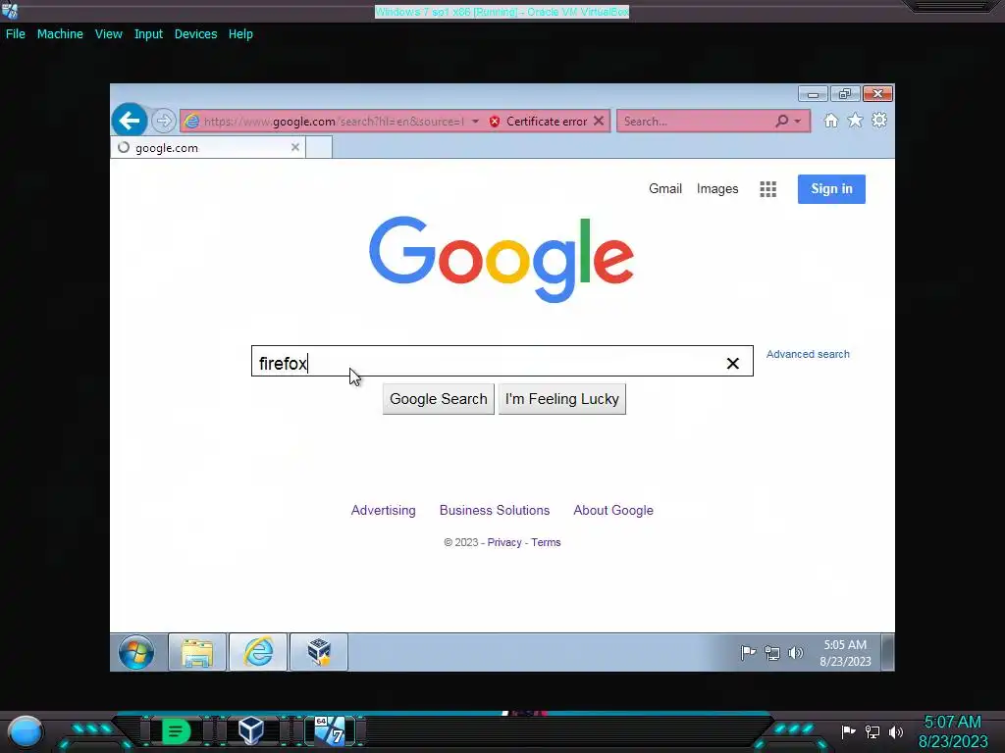Clear the firefox search text with X
Screen dimensions: 1005x753
coord(732,363)
